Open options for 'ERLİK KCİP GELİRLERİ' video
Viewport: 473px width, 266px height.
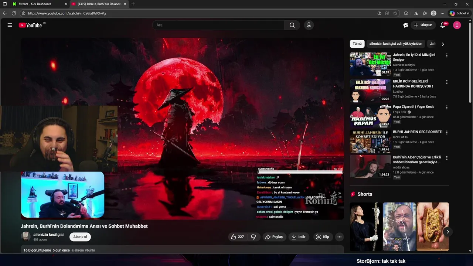tap(447, 82)
